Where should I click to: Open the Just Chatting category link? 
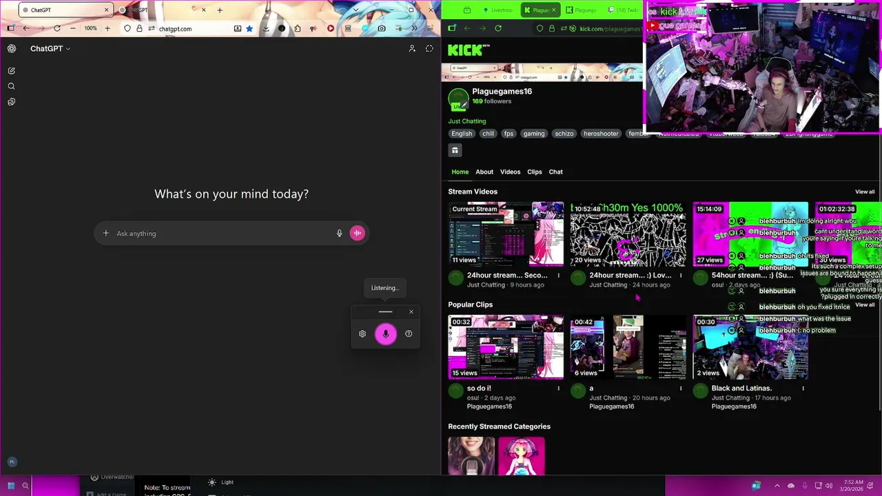click(x=467, y=121)
